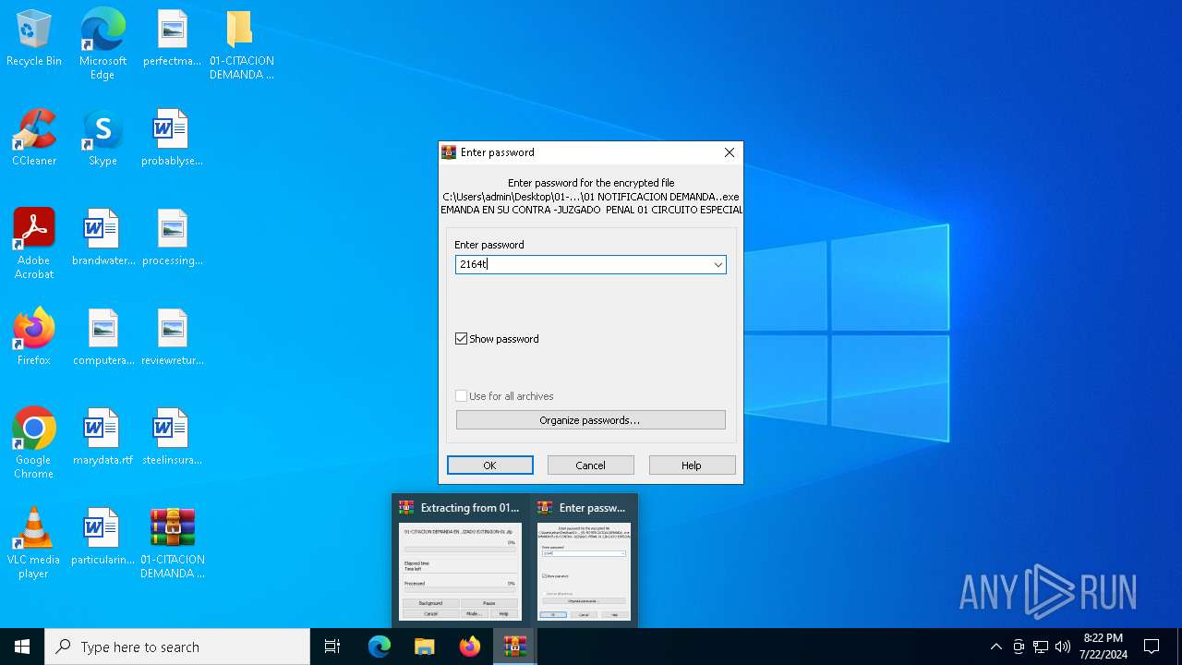
Task: Close the Enter password dialog
Action: pyautogui.click(x=730, y=152)
